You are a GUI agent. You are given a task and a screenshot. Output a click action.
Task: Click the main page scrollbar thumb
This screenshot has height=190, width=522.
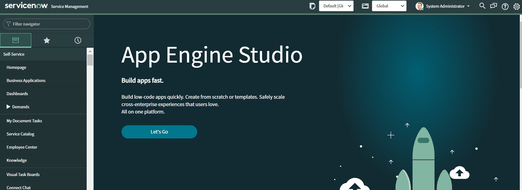coord(521,55)
